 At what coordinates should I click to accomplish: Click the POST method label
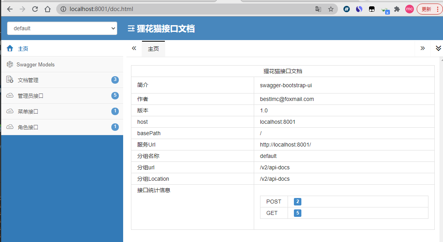coord(274,202)
